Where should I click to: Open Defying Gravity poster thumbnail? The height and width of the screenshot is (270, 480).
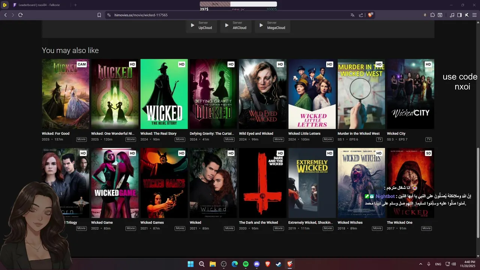click(213, 94)
